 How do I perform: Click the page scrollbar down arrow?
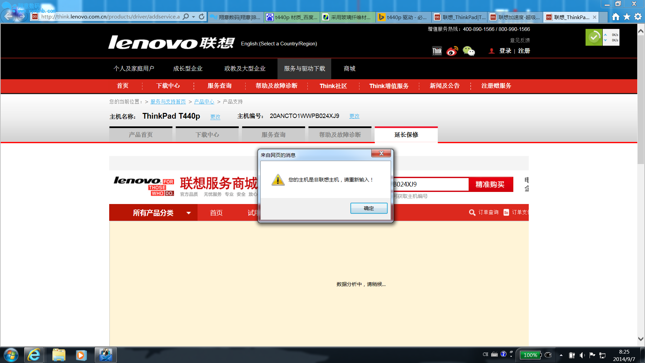pos(641,339)
